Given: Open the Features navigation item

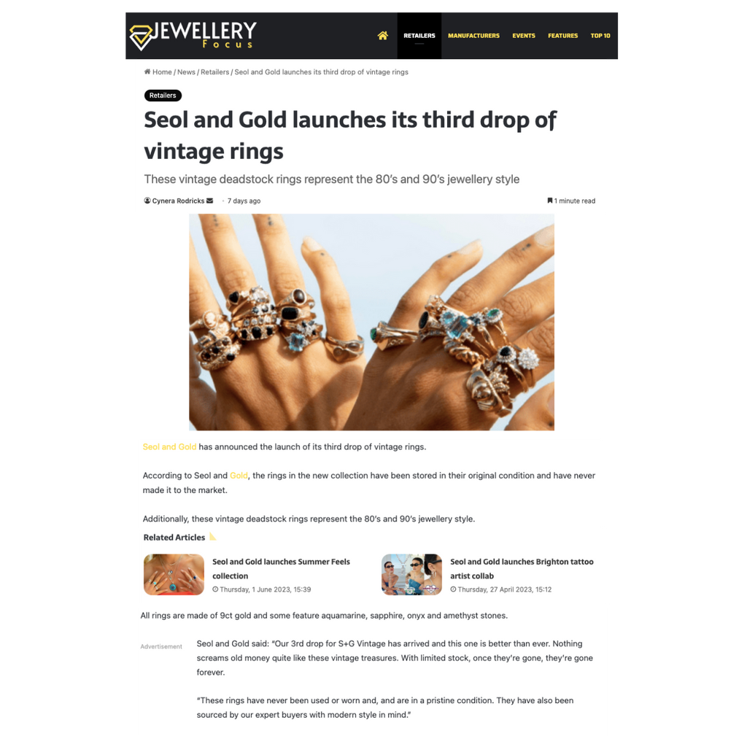Looking at the screenshot, I should [x=562, y=36].
